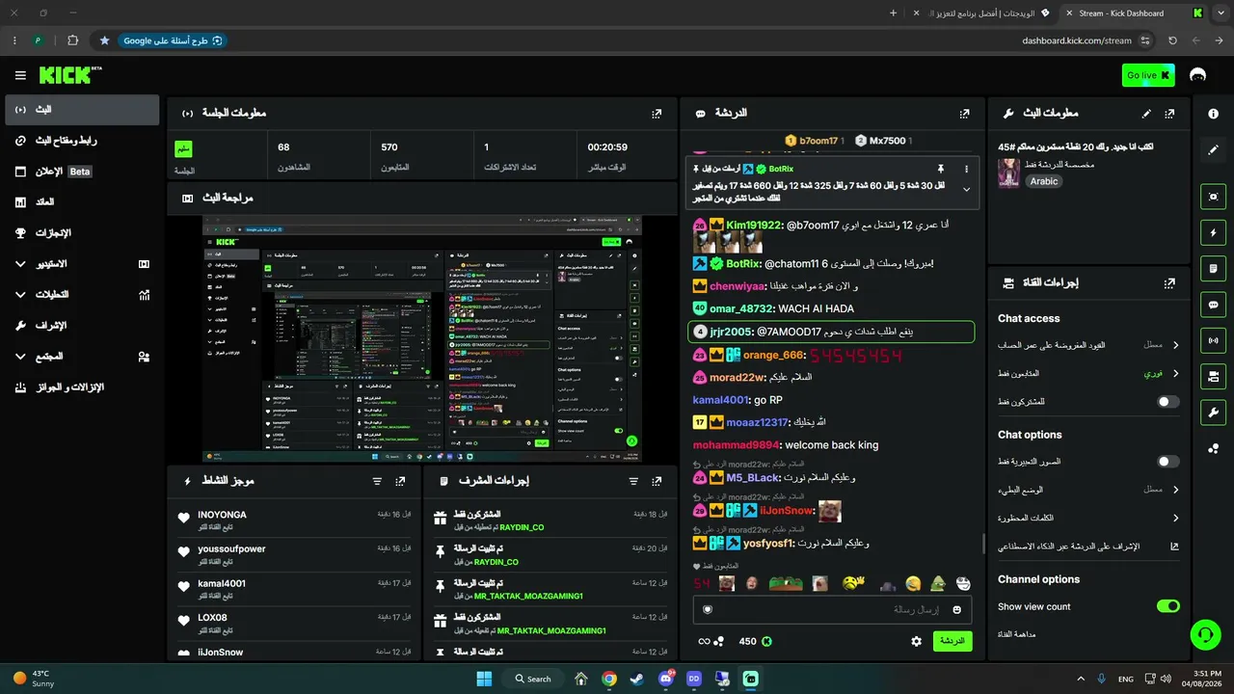Screen dimensions: 1234x694
Task: Open Steam from the taskbar
Action: (x=637, y=679)
